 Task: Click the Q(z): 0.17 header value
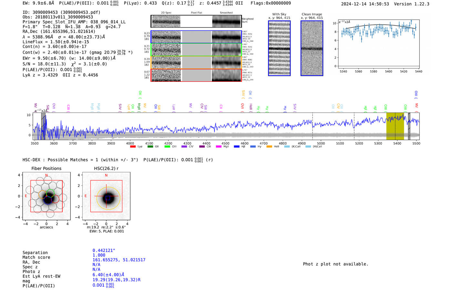[x=178, y=3]
